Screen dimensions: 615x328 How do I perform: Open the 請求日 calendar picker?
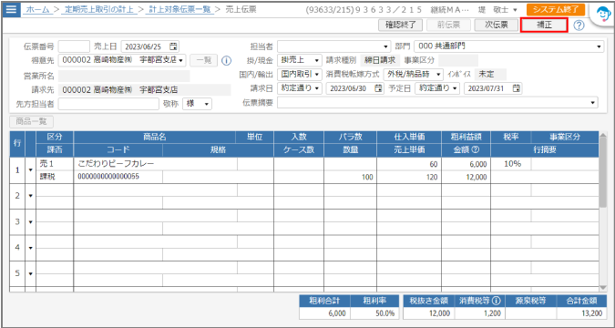(378, 88)
